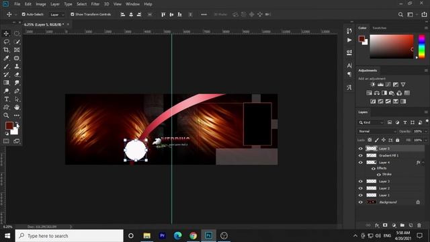Hide Layer 1 via its eye icon

(360, 196)
